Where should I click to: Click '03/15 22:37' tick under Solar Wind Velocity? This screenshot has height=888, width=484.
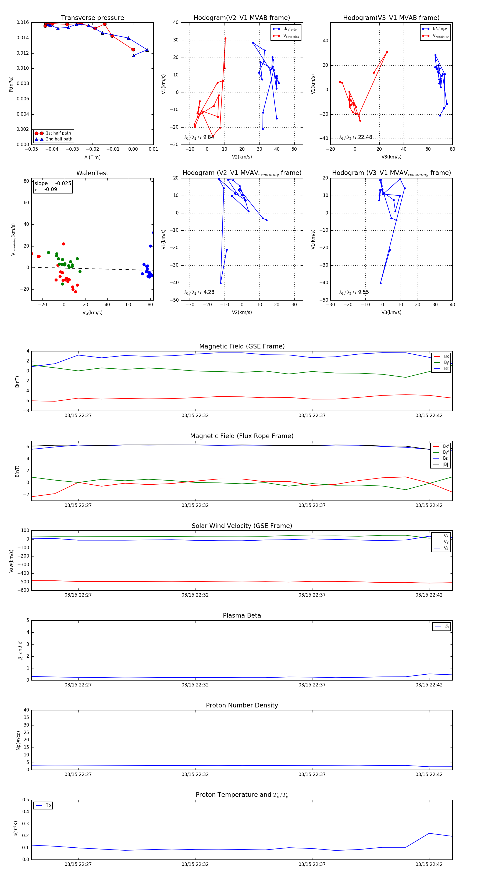[x=312, y=595]
